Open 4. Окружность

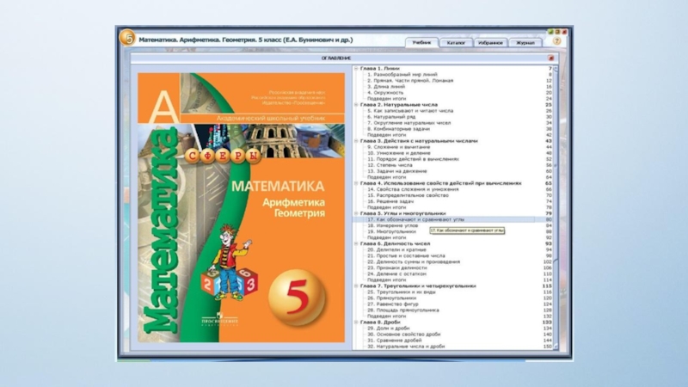click(x=385, y=93)
